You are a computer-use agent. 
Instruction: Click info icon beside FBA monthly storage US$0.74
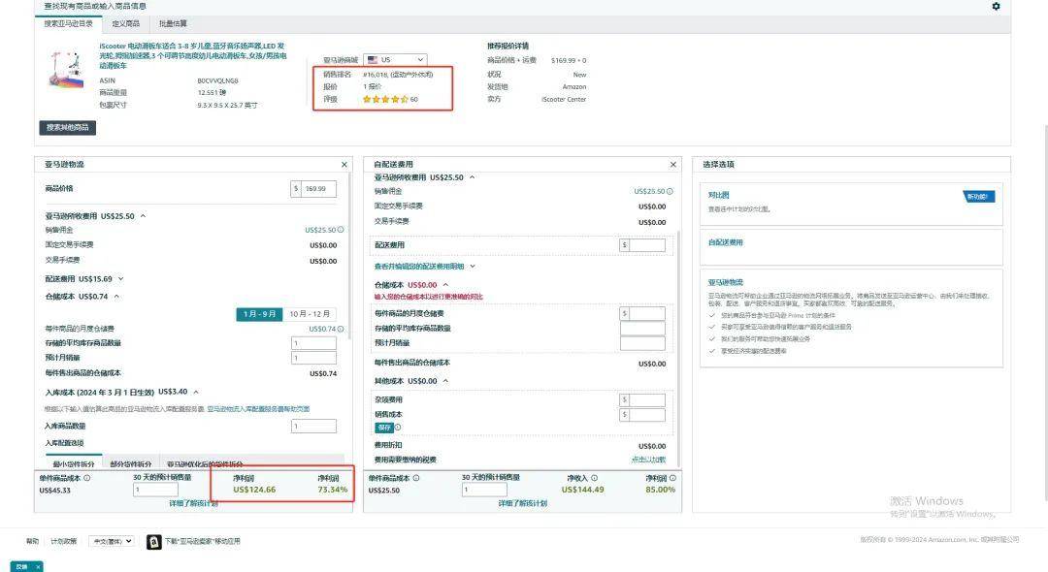pos(341,329)
